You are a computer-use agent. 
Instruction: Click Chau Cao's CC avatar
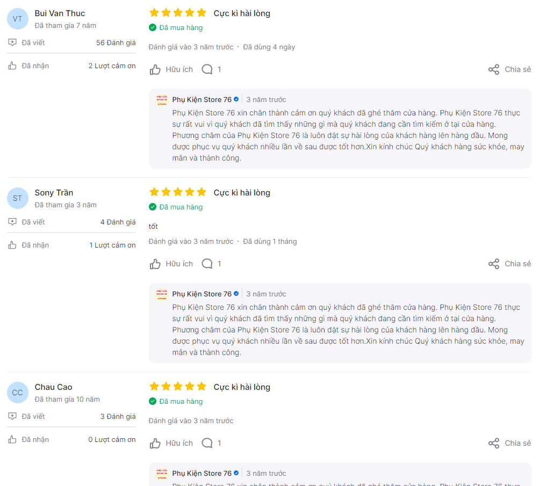point(18,393)
